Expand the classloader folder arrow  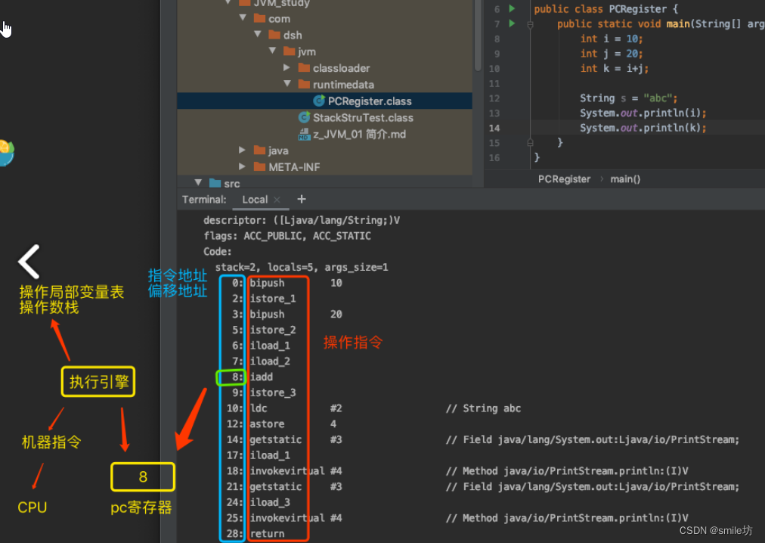click(287, 67)
